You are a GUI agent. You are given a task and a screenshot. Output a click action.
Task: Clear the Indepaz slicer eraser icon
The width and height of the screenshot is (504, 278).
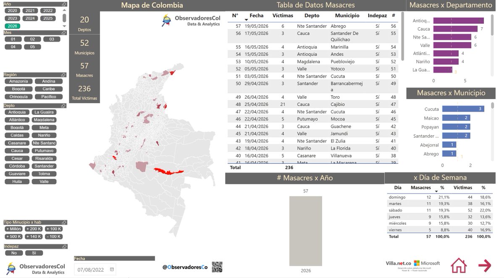pyautogui.click(x=64, y=247)
